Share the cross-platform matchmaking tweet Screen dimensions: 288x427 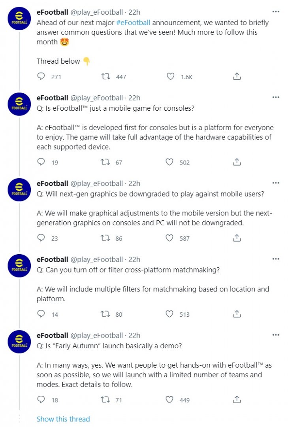237,314
